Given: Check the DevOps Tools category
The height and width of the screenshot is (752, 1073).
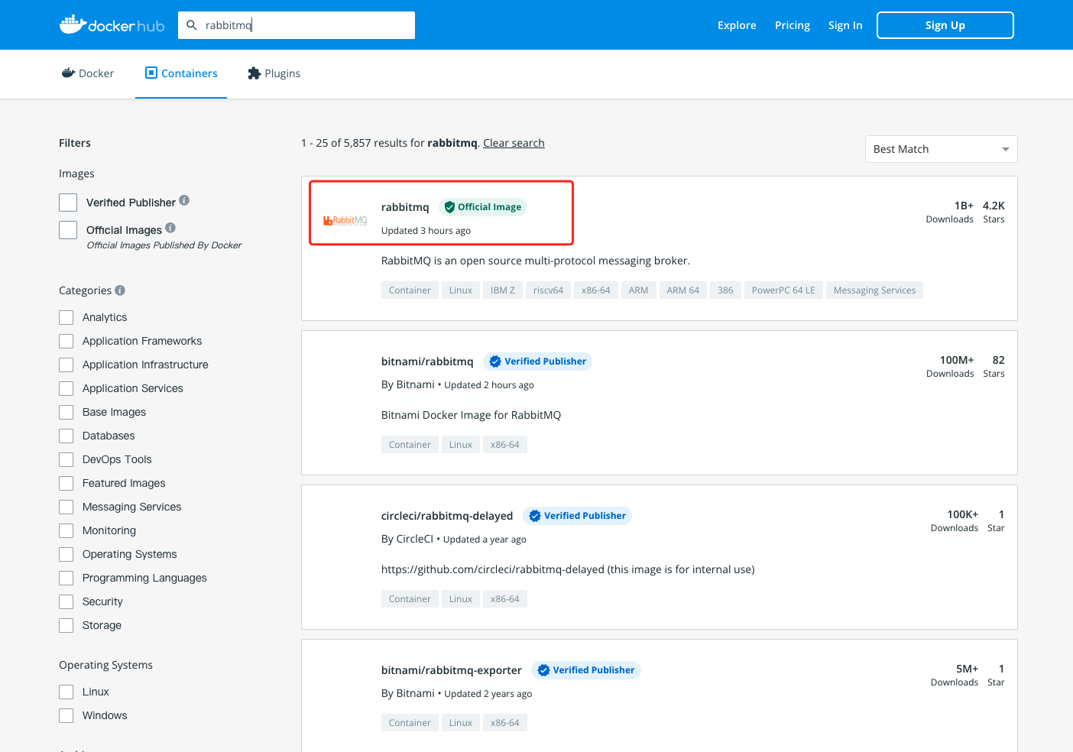Looking at the screenshot, I should pos(66,459).
